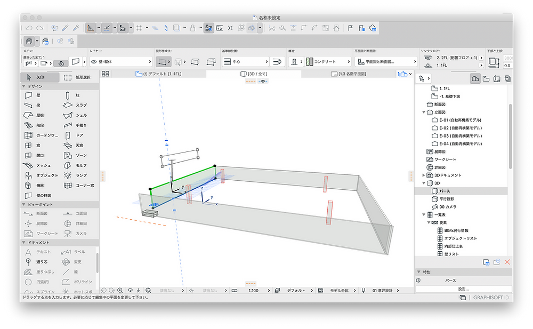The width and height of the screenshot is (533, 329).
Task: Open top link story 2FL dropdown arrow
Action: [481, 58]
